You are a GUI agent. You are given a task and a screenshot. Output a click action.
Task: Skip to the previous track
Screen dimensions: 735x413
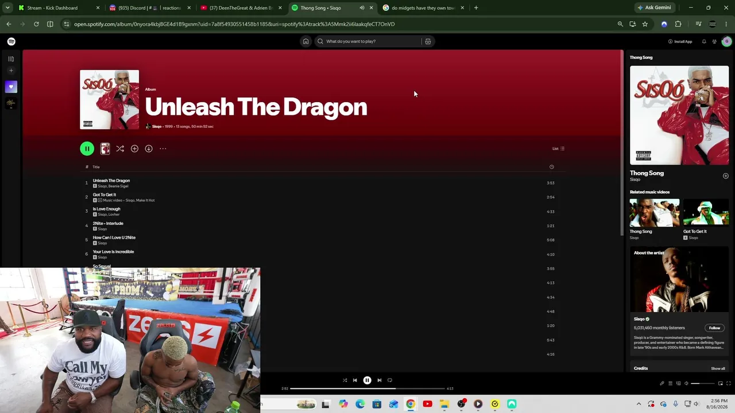coord(355,380)
